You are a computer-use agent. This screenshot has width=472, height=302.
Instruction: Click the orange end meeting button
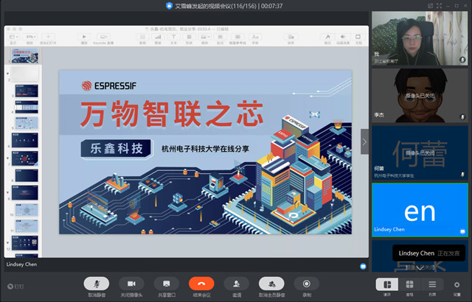tap(201, 284)
